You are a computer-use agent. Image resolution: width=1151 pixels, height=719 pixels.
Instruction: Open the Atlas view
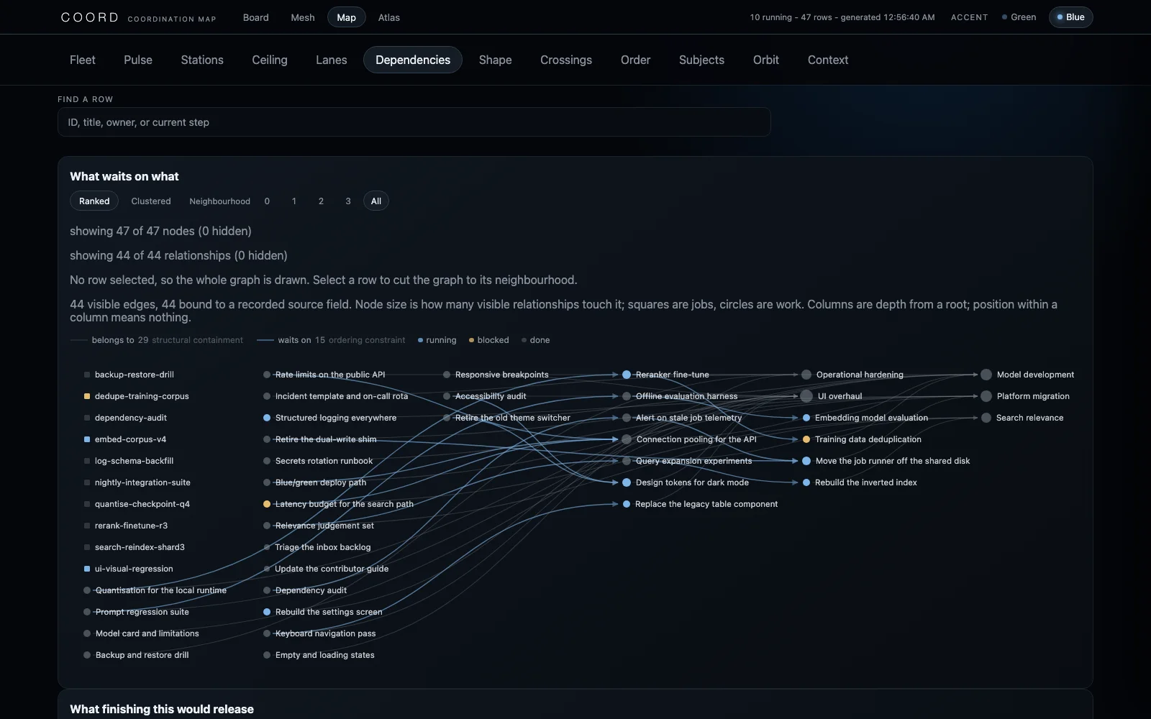click(x=388, y=17)
